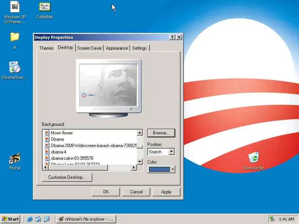Switch to nhhizme's file explorer taskbar window
299x224 pixels.
click(x=86, y=219)
